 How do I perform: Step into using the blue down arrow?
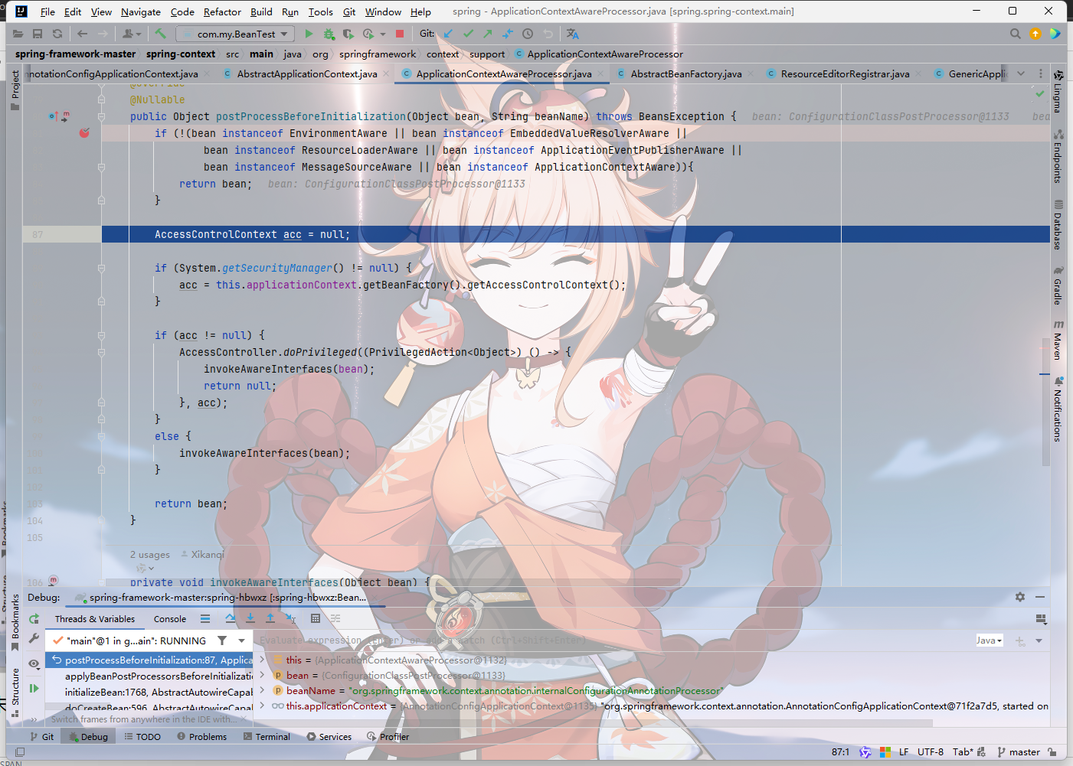tap(250, 618)
